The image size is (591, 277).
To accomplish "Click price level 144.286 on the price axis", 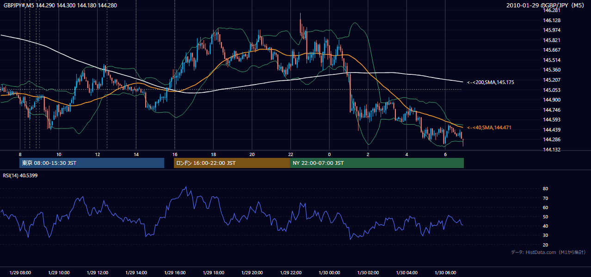I will (x=552, y=139).
